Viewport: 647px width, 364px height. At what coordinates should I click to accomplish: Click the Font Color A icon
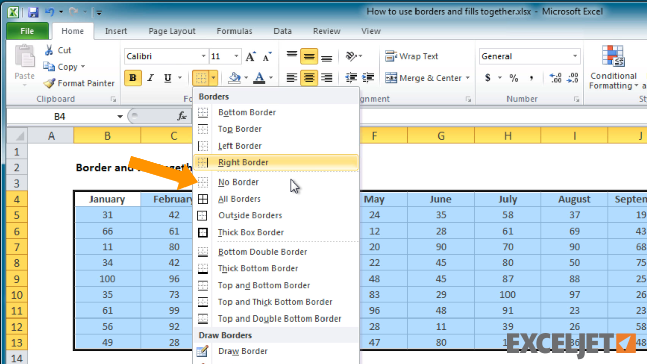[259, 78]
